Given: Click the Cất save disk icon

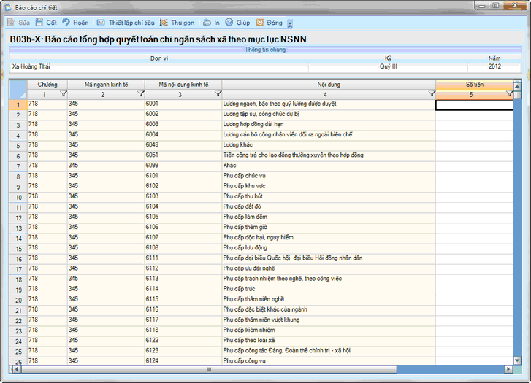Looking at the screenshot, I should [39, 23].
